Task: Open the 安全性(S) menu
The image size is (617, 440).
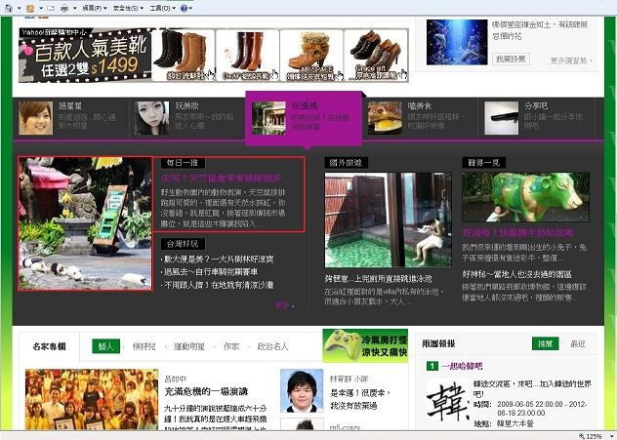Action: point(128,8)
